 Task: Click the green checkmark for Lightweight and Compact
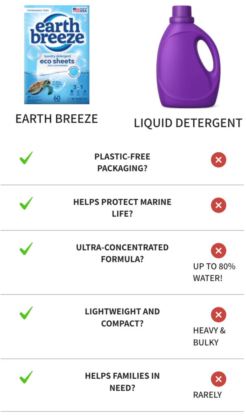click(x=26, y=314)
